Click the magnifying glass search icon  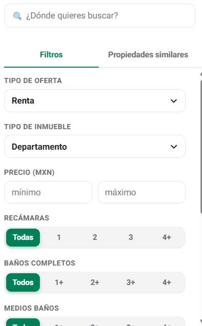17,16
